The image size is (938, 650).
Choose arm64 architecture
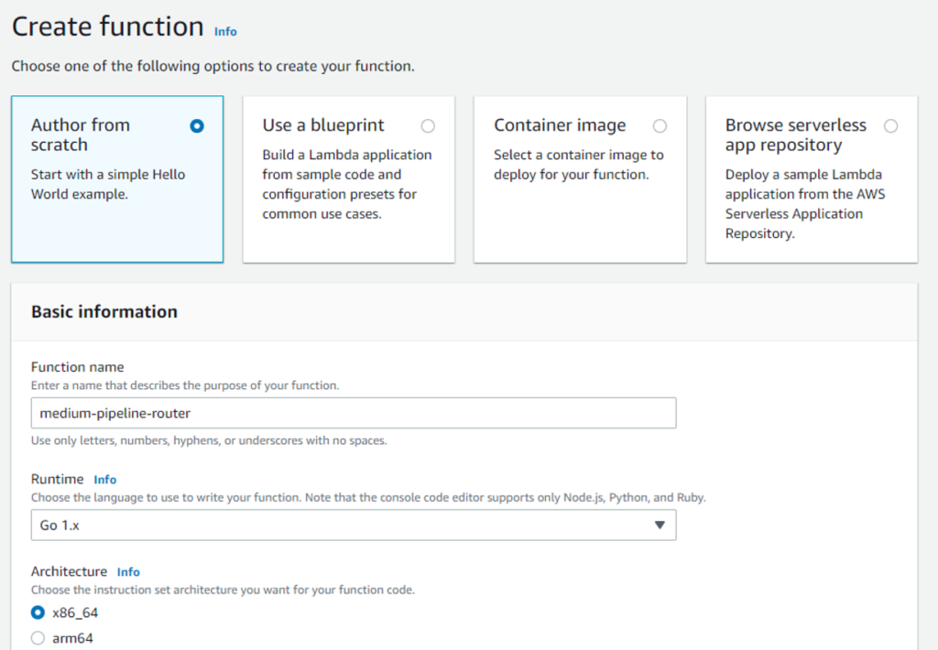tap(38, 638)
